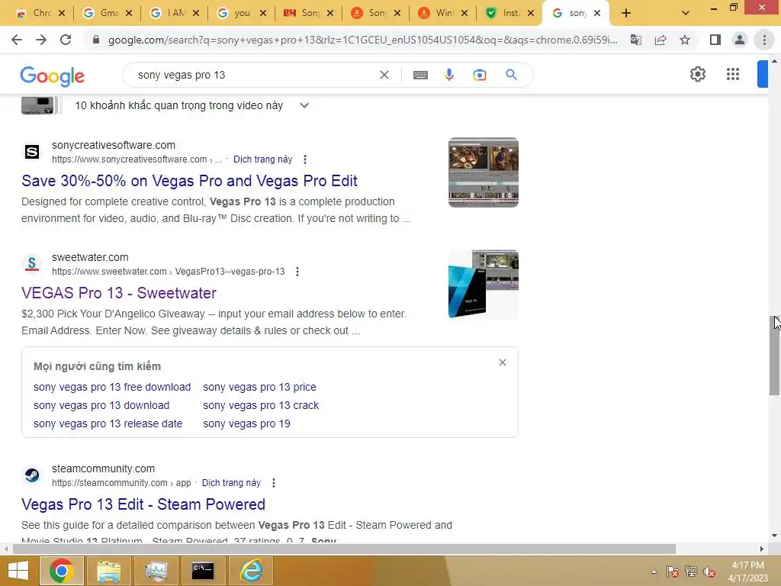Submit search with magnifier icon

coord(511,75)
